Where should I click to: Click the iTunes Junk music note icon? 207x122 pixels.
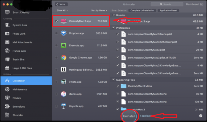(x=7, y=51)
